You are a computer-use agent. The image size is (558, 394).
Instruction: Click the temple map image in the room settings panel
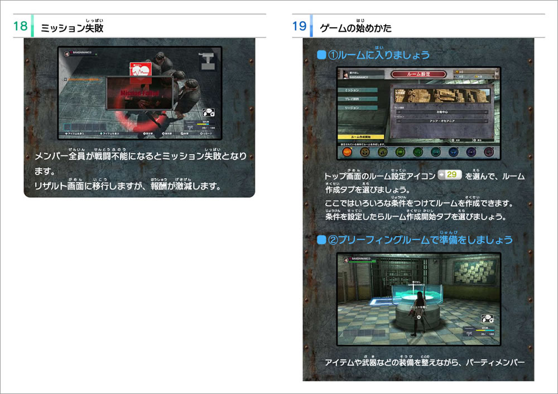pyautogui.click(x=442, y=96)
